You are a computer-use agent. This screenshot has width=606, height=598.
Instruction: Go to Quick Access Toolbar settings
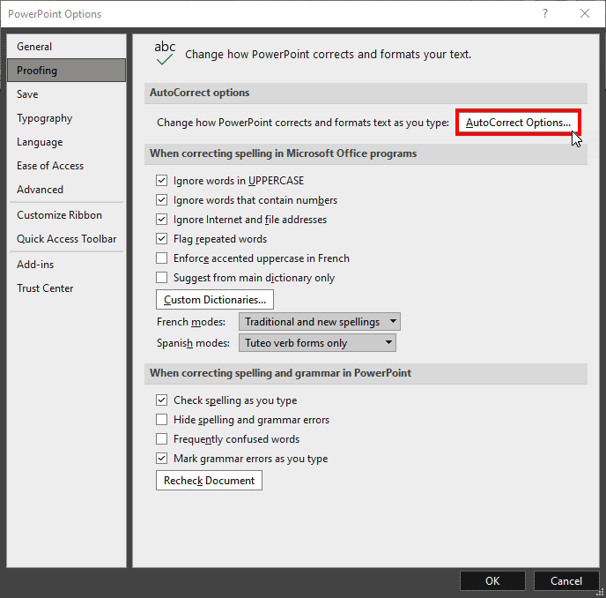(x=66, y=239)
